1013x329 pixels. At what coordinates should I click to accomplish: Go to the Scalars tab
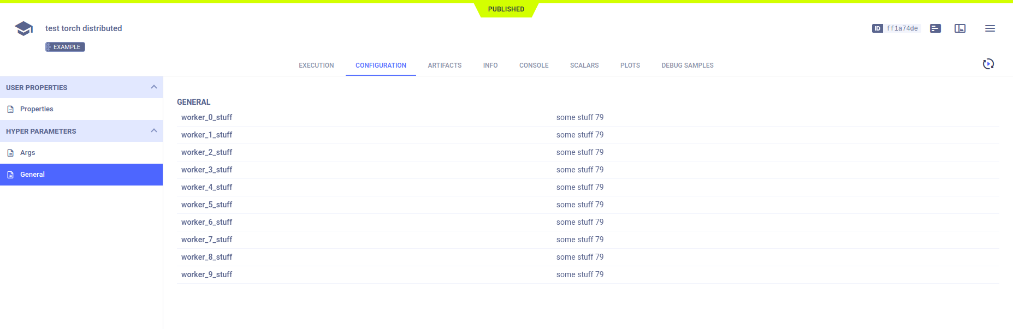click(584, 65)
